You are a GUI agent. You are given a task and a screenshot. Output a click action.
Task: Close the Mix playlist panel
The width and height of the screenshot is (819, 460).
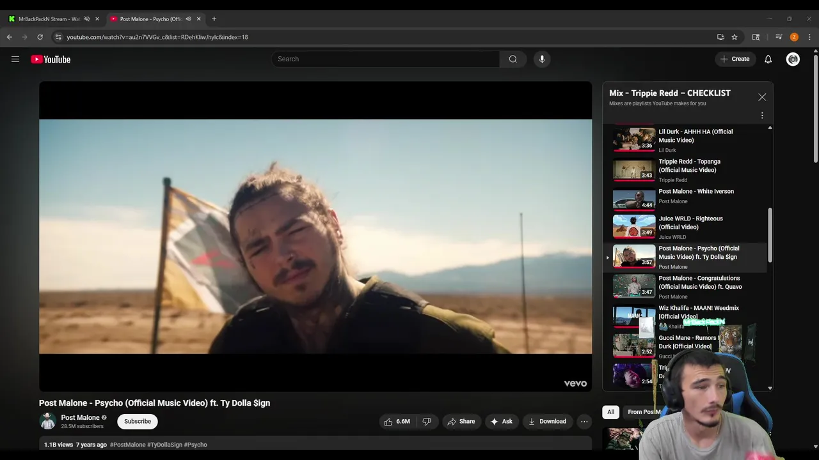pos(762,97)
